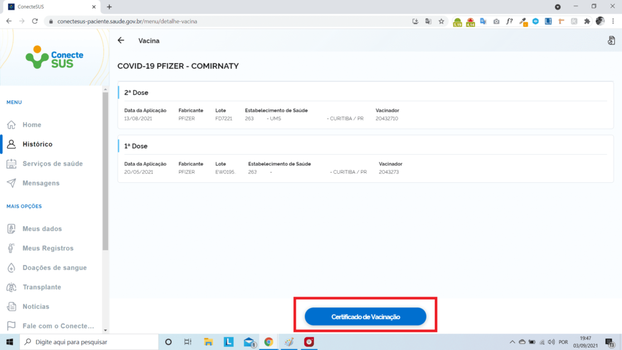The height and width of the screenshot is (350, 622).
Task: Click Certificado de Vacinação button
Action: [x=365, y=317]
